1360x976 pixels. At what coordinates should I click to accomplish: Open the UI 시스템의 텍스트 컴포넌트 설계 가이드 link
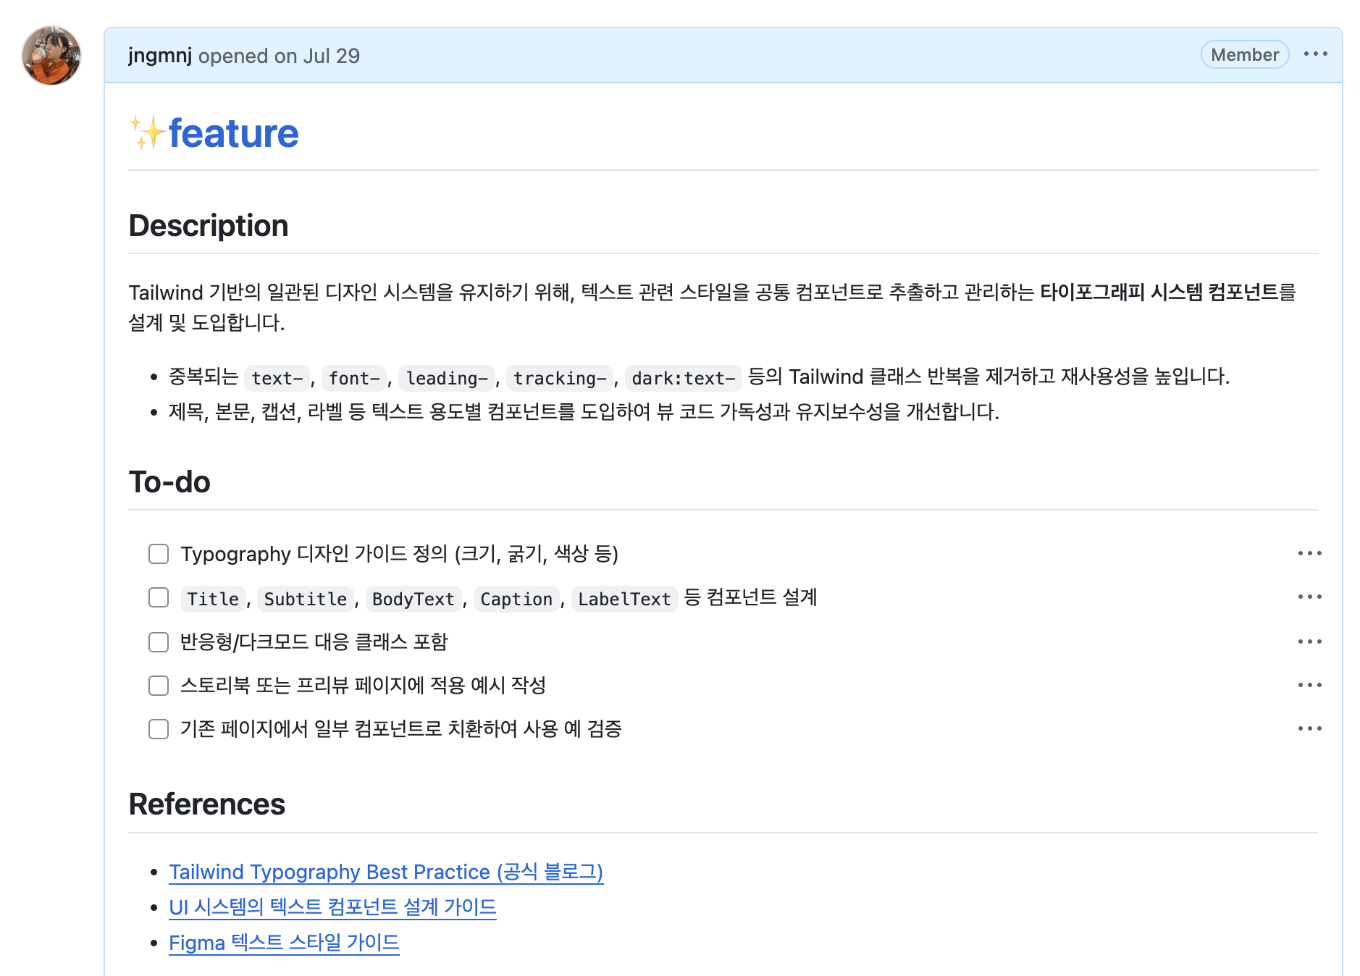pos(332,907)
